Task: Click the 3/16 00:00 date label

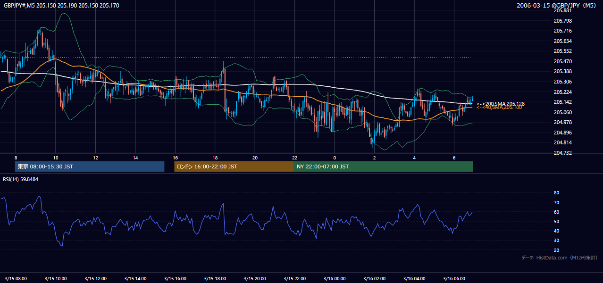Action: click(x=335, y=279)
